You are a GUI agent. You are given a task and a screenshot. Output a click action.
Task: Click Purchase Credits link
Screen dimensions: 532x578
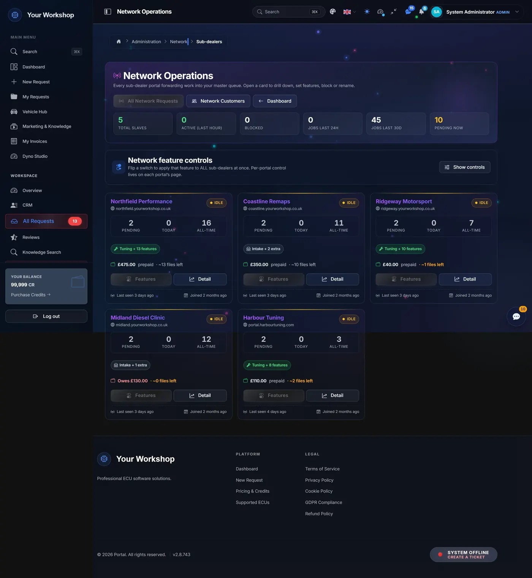click(30, 295)
